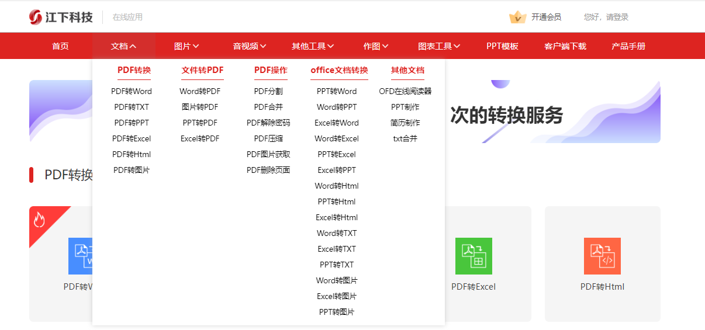Expand the 图片 dropdown menu
705x330 pixels.
click(x=186, y=46)
